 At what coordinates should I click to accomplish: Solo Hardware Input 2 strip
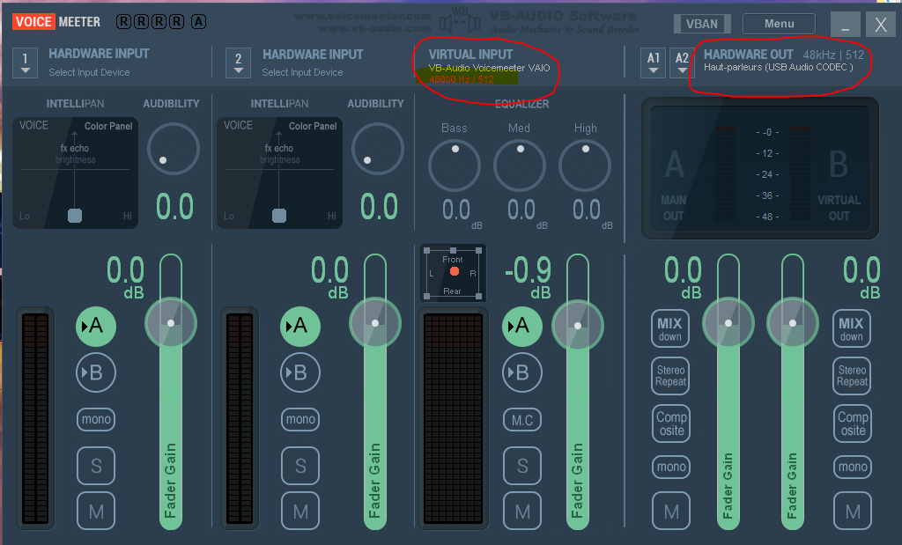point(300,466)
